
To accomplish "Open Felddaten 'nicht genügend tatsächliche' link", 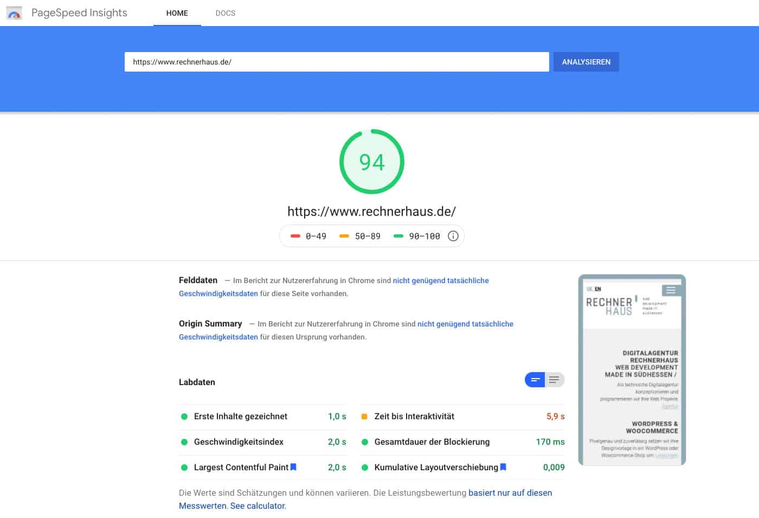I will tap(440, 280).
